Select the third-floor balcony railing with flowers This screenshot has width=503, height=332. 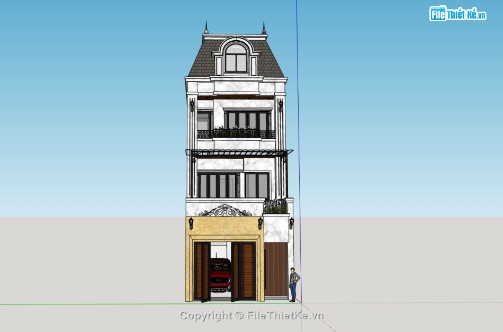pos(236,133)
